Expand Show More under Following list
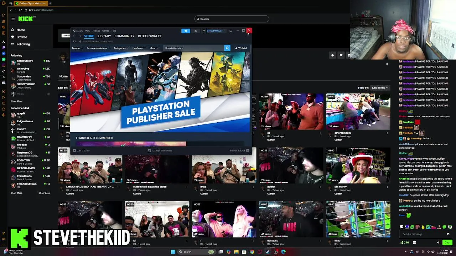 point(16,101)
